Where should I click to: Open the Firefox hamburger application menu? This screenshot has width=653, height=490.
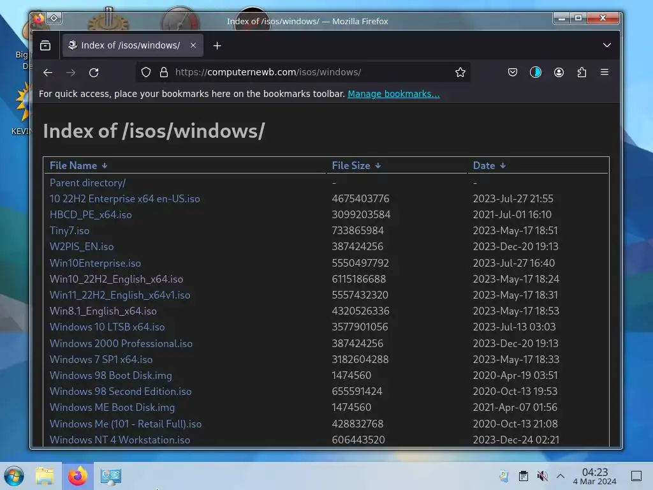[605, 73]
